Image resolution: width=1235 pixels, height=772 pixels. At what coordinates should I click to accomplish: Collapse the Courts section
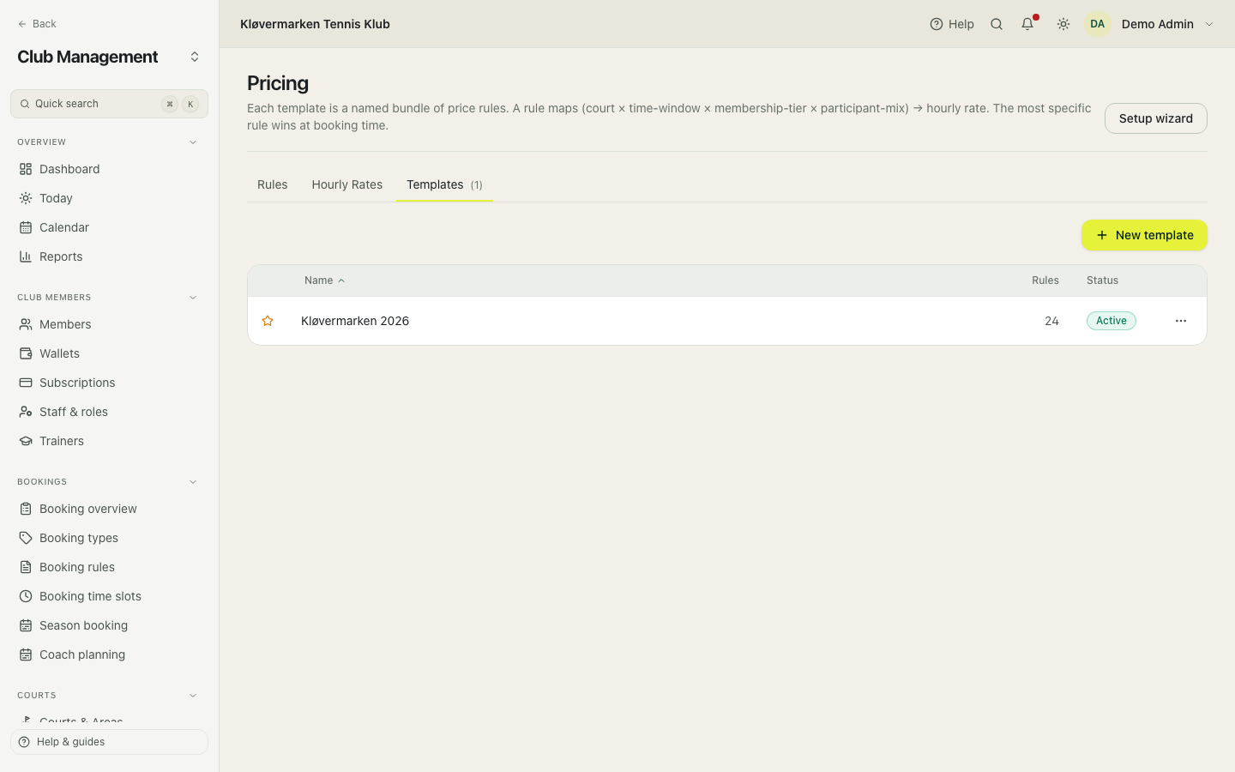pos(193,696)
